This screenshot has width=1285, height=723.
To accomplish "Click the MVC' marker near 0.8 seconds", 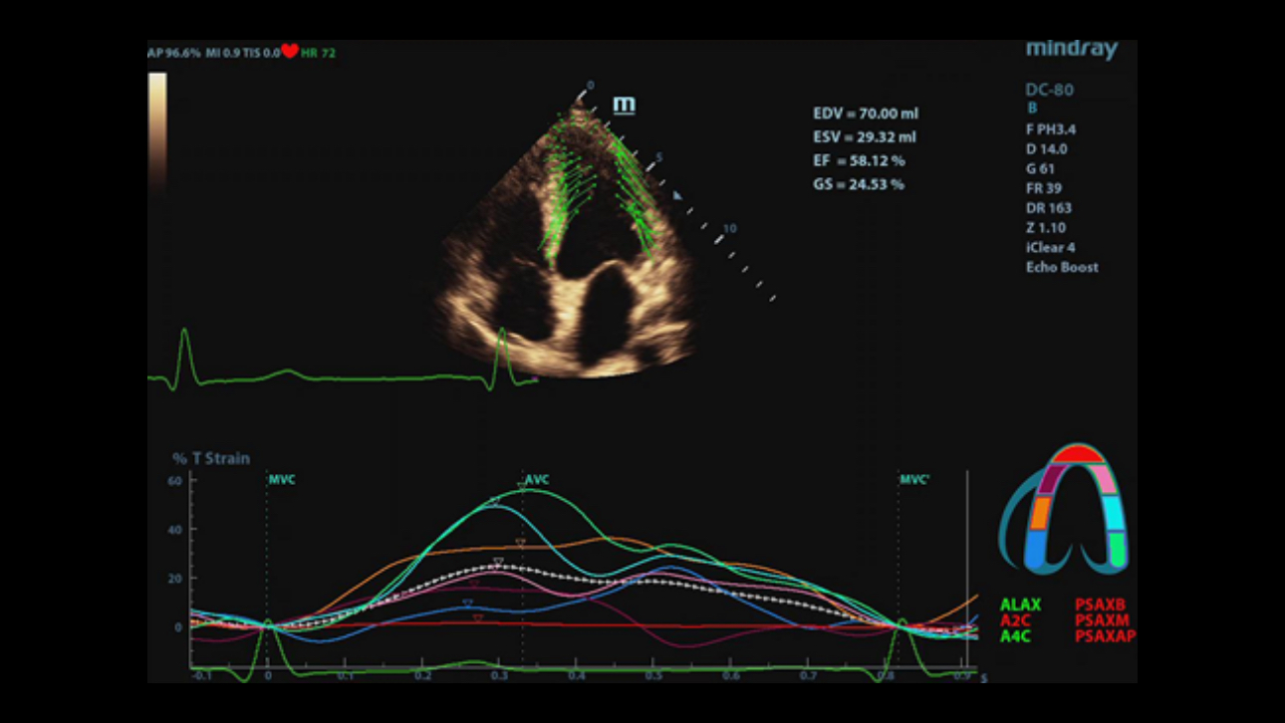I will (x=914, y=480).
